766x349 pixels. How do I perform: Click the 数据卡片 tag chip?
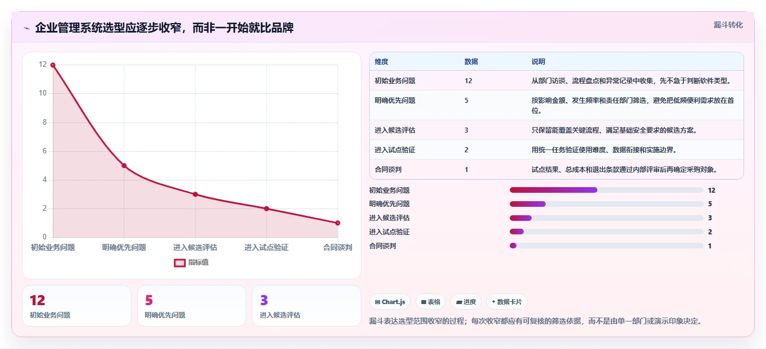(x=507, y=302)
